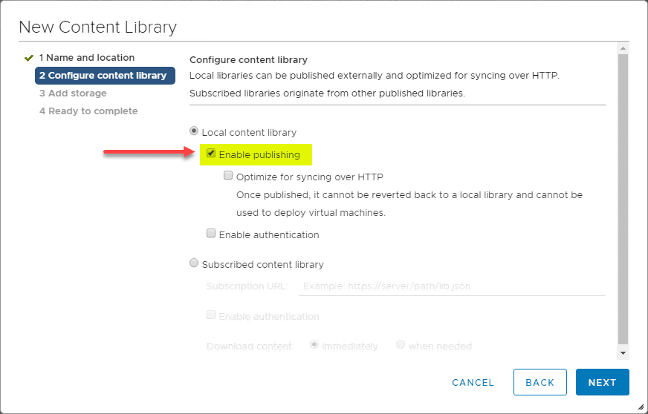Select step 2 Configure content library
Screen dimensions: 648x414
(103, 76)
